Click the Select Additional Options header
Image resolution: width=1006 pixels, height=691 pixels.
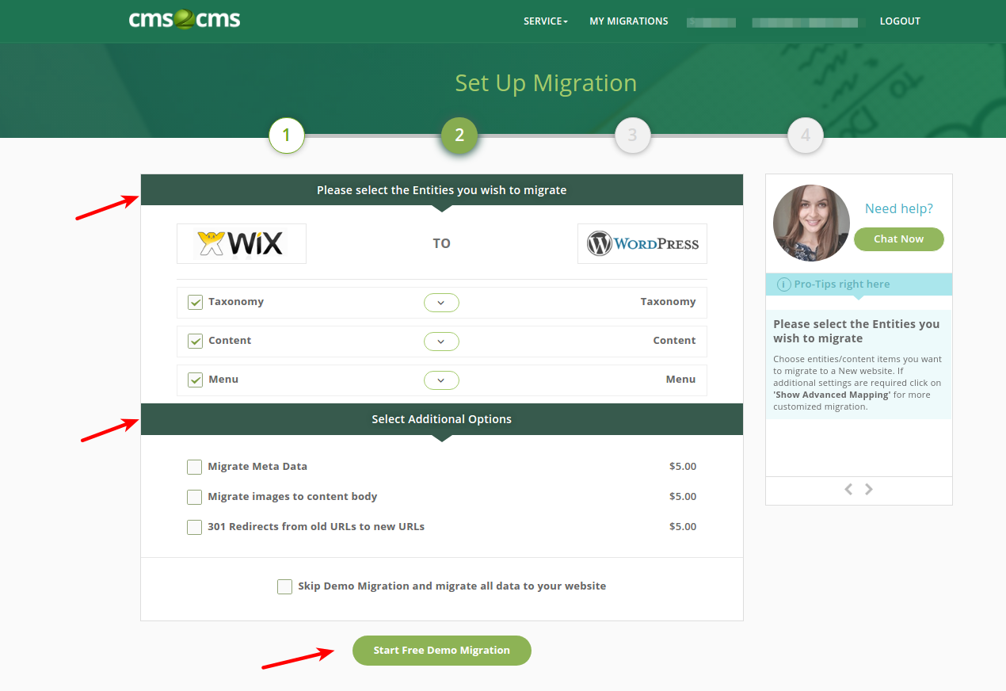coord(442,419)
